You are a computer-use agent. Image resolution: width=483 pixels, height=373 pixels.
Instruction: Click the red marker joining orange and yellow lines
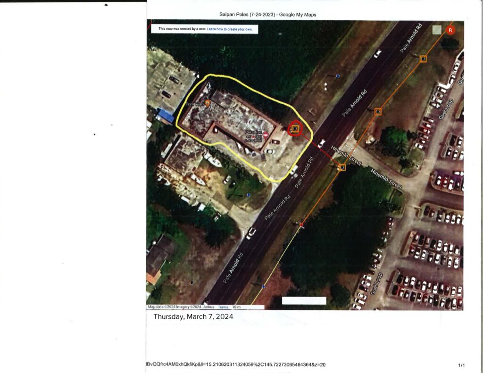coord(301,225)
